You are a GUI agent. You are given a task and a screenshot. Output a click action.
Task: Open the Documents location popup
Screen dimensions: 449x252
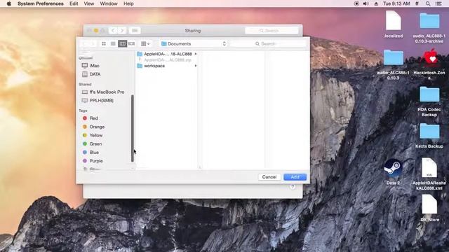pyautogui.click(x=194, y=43)
